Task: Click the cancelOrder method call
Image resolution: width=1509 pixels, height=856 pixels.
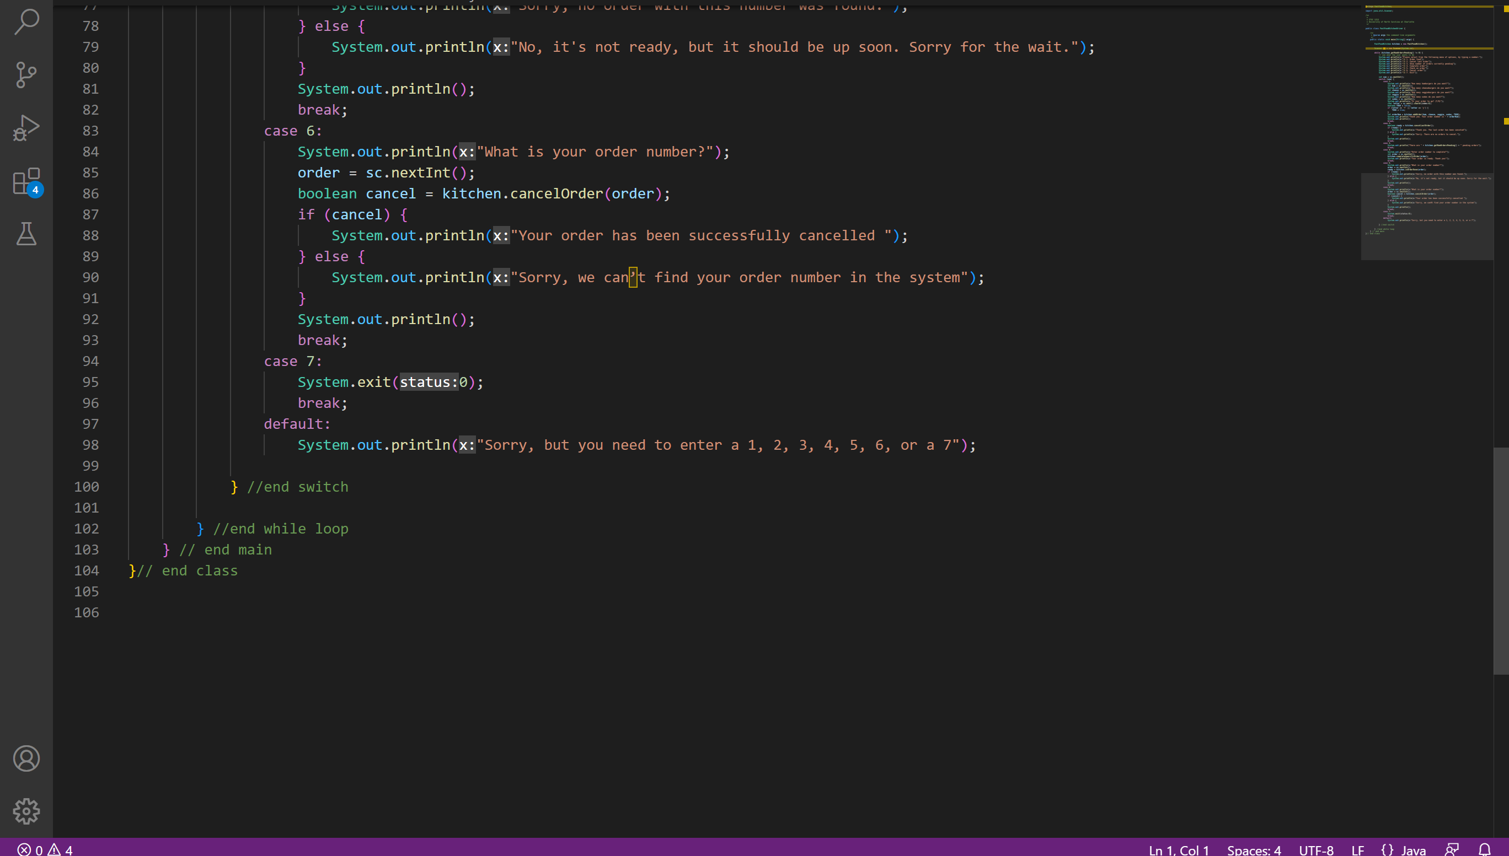Action: [556, 193]
